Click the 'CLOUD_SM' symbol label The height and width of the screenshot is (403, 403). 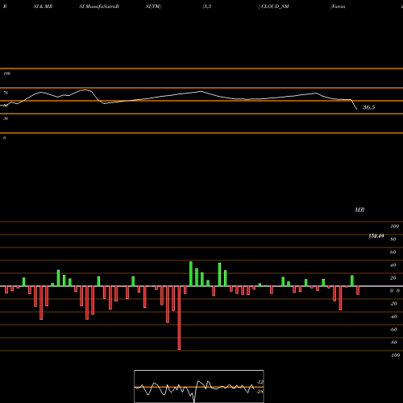click(275, 6)
